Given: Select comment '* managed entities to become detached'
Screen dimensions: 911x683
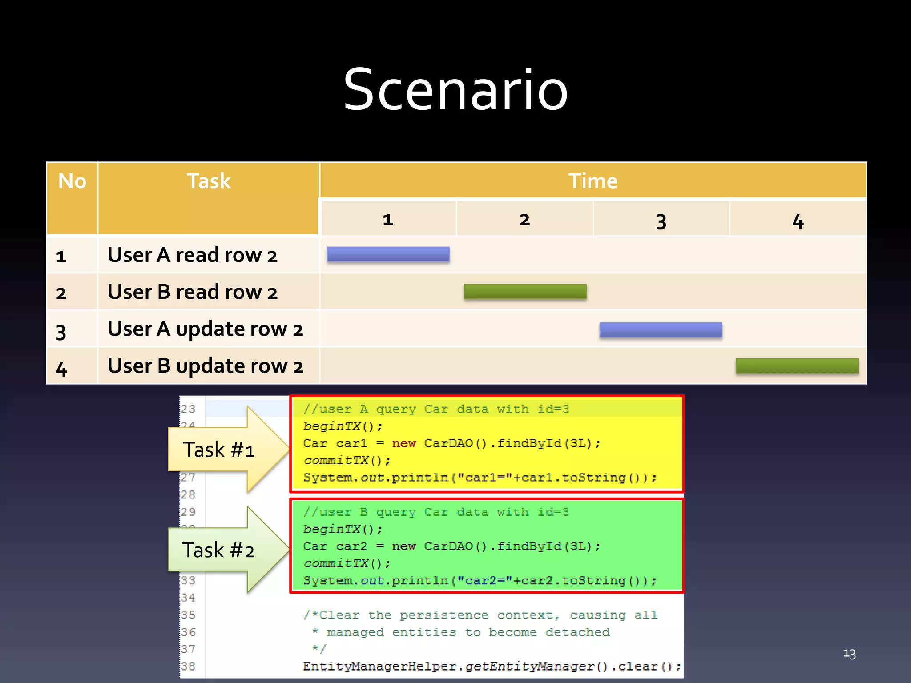Looking at the screenshot, I should pyautogui.click(x=461, y=632).
